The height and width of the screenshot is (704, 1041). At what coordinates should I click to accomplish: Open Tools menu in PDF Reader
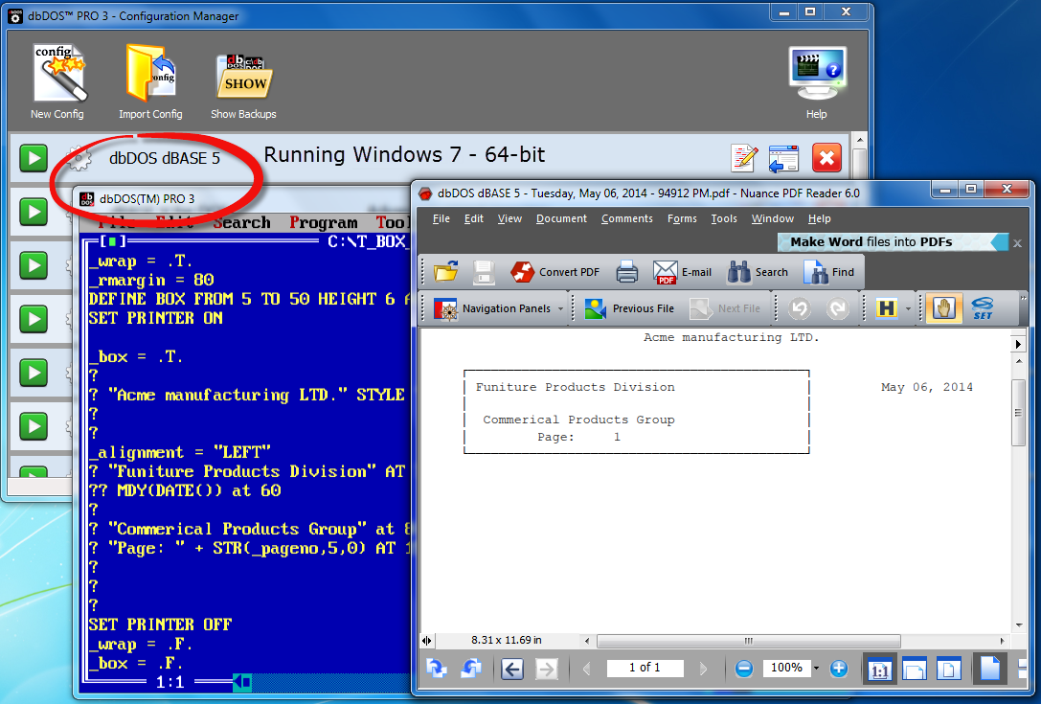pyautogui.click(x=724, y=218)
